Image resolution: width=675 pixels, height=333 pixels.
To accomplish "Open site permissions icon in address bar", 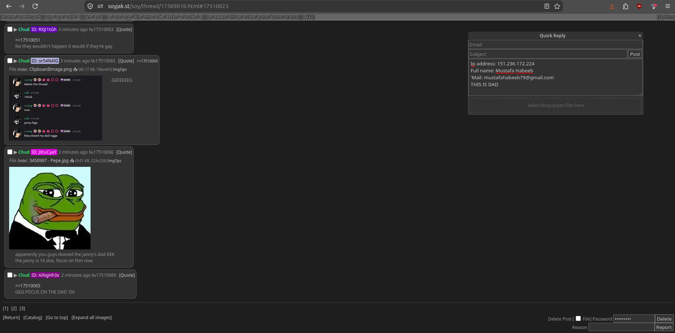I will [100, 6].
